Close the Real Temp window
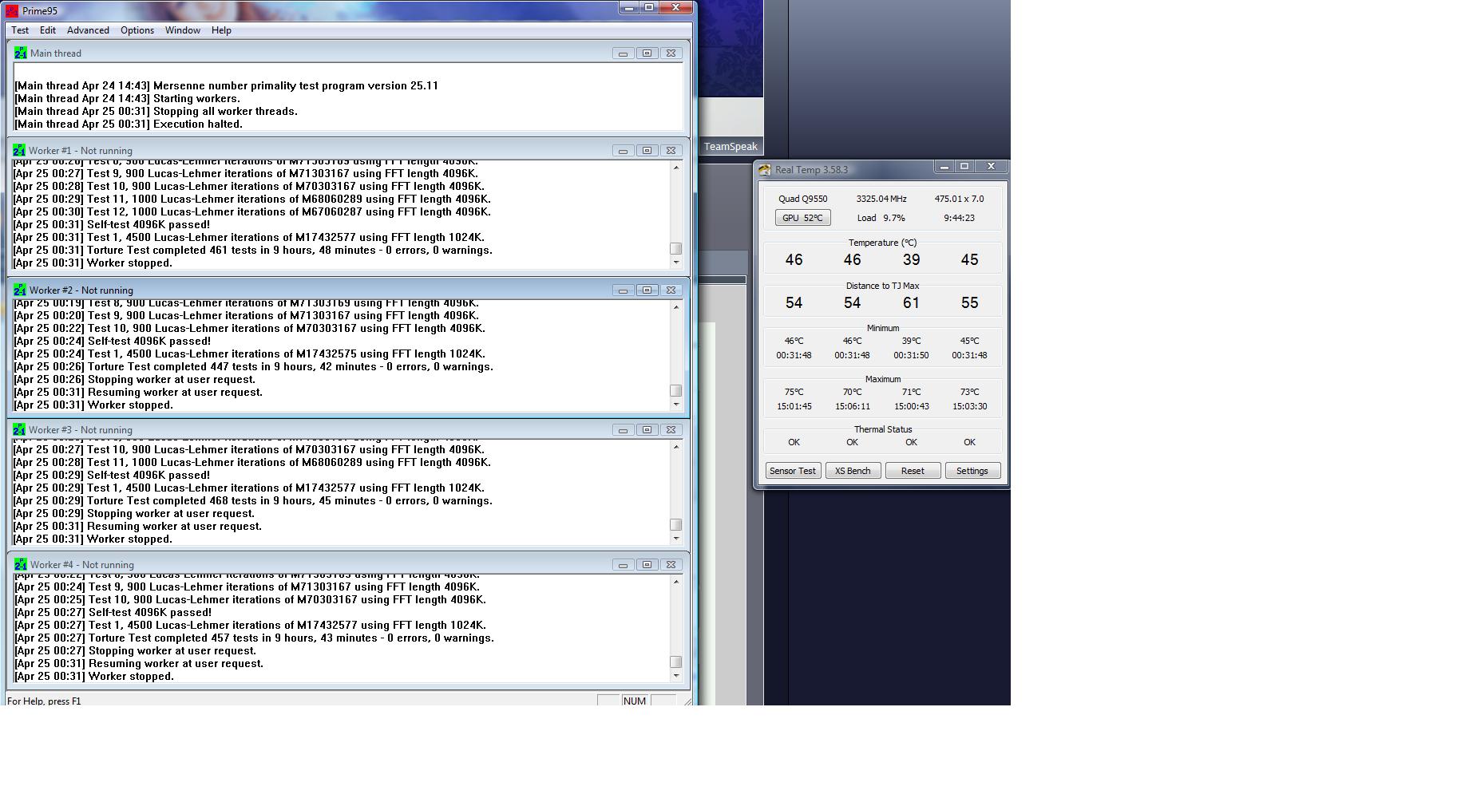This screenshot has width=1469, height=786. [x=991, y=167]
